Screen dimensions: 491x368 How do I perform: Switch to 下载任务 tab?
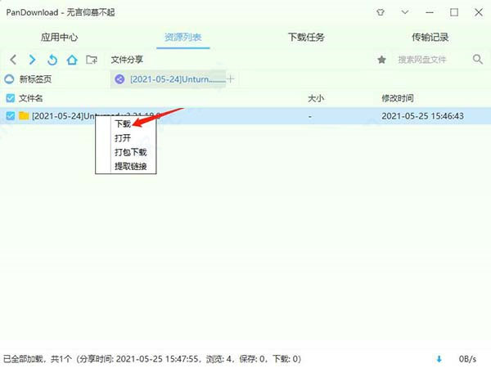coord(306,38)
